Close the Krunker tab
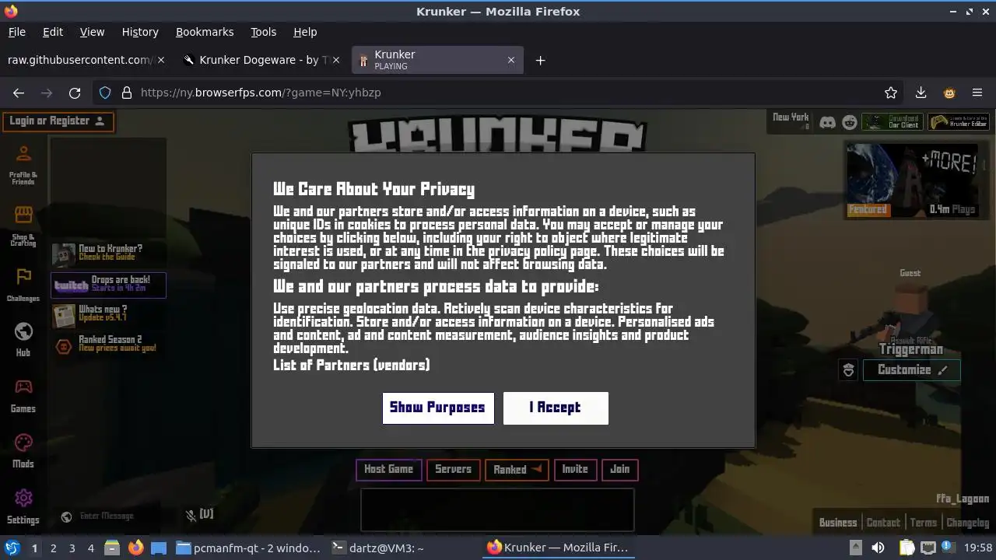 [x=511, y=60]
